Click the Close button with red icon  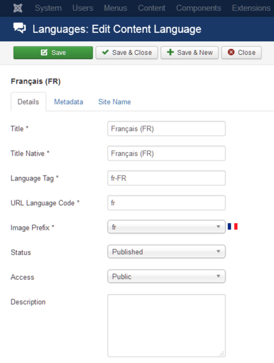coord(241,53)
